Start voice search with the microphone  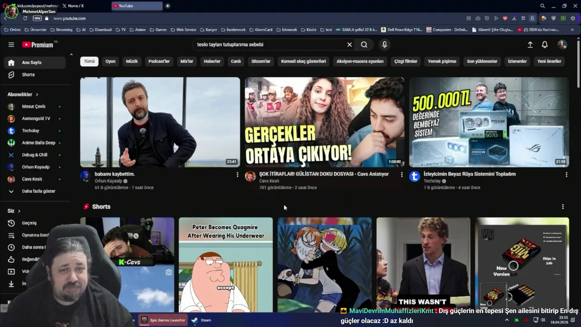pos(384,45)
